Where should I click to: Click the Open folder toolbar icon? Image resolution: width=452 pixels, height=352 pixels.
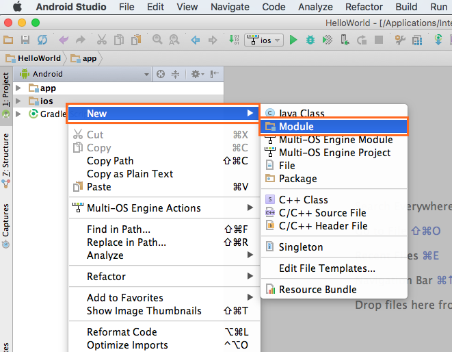[x=8, y=40]
